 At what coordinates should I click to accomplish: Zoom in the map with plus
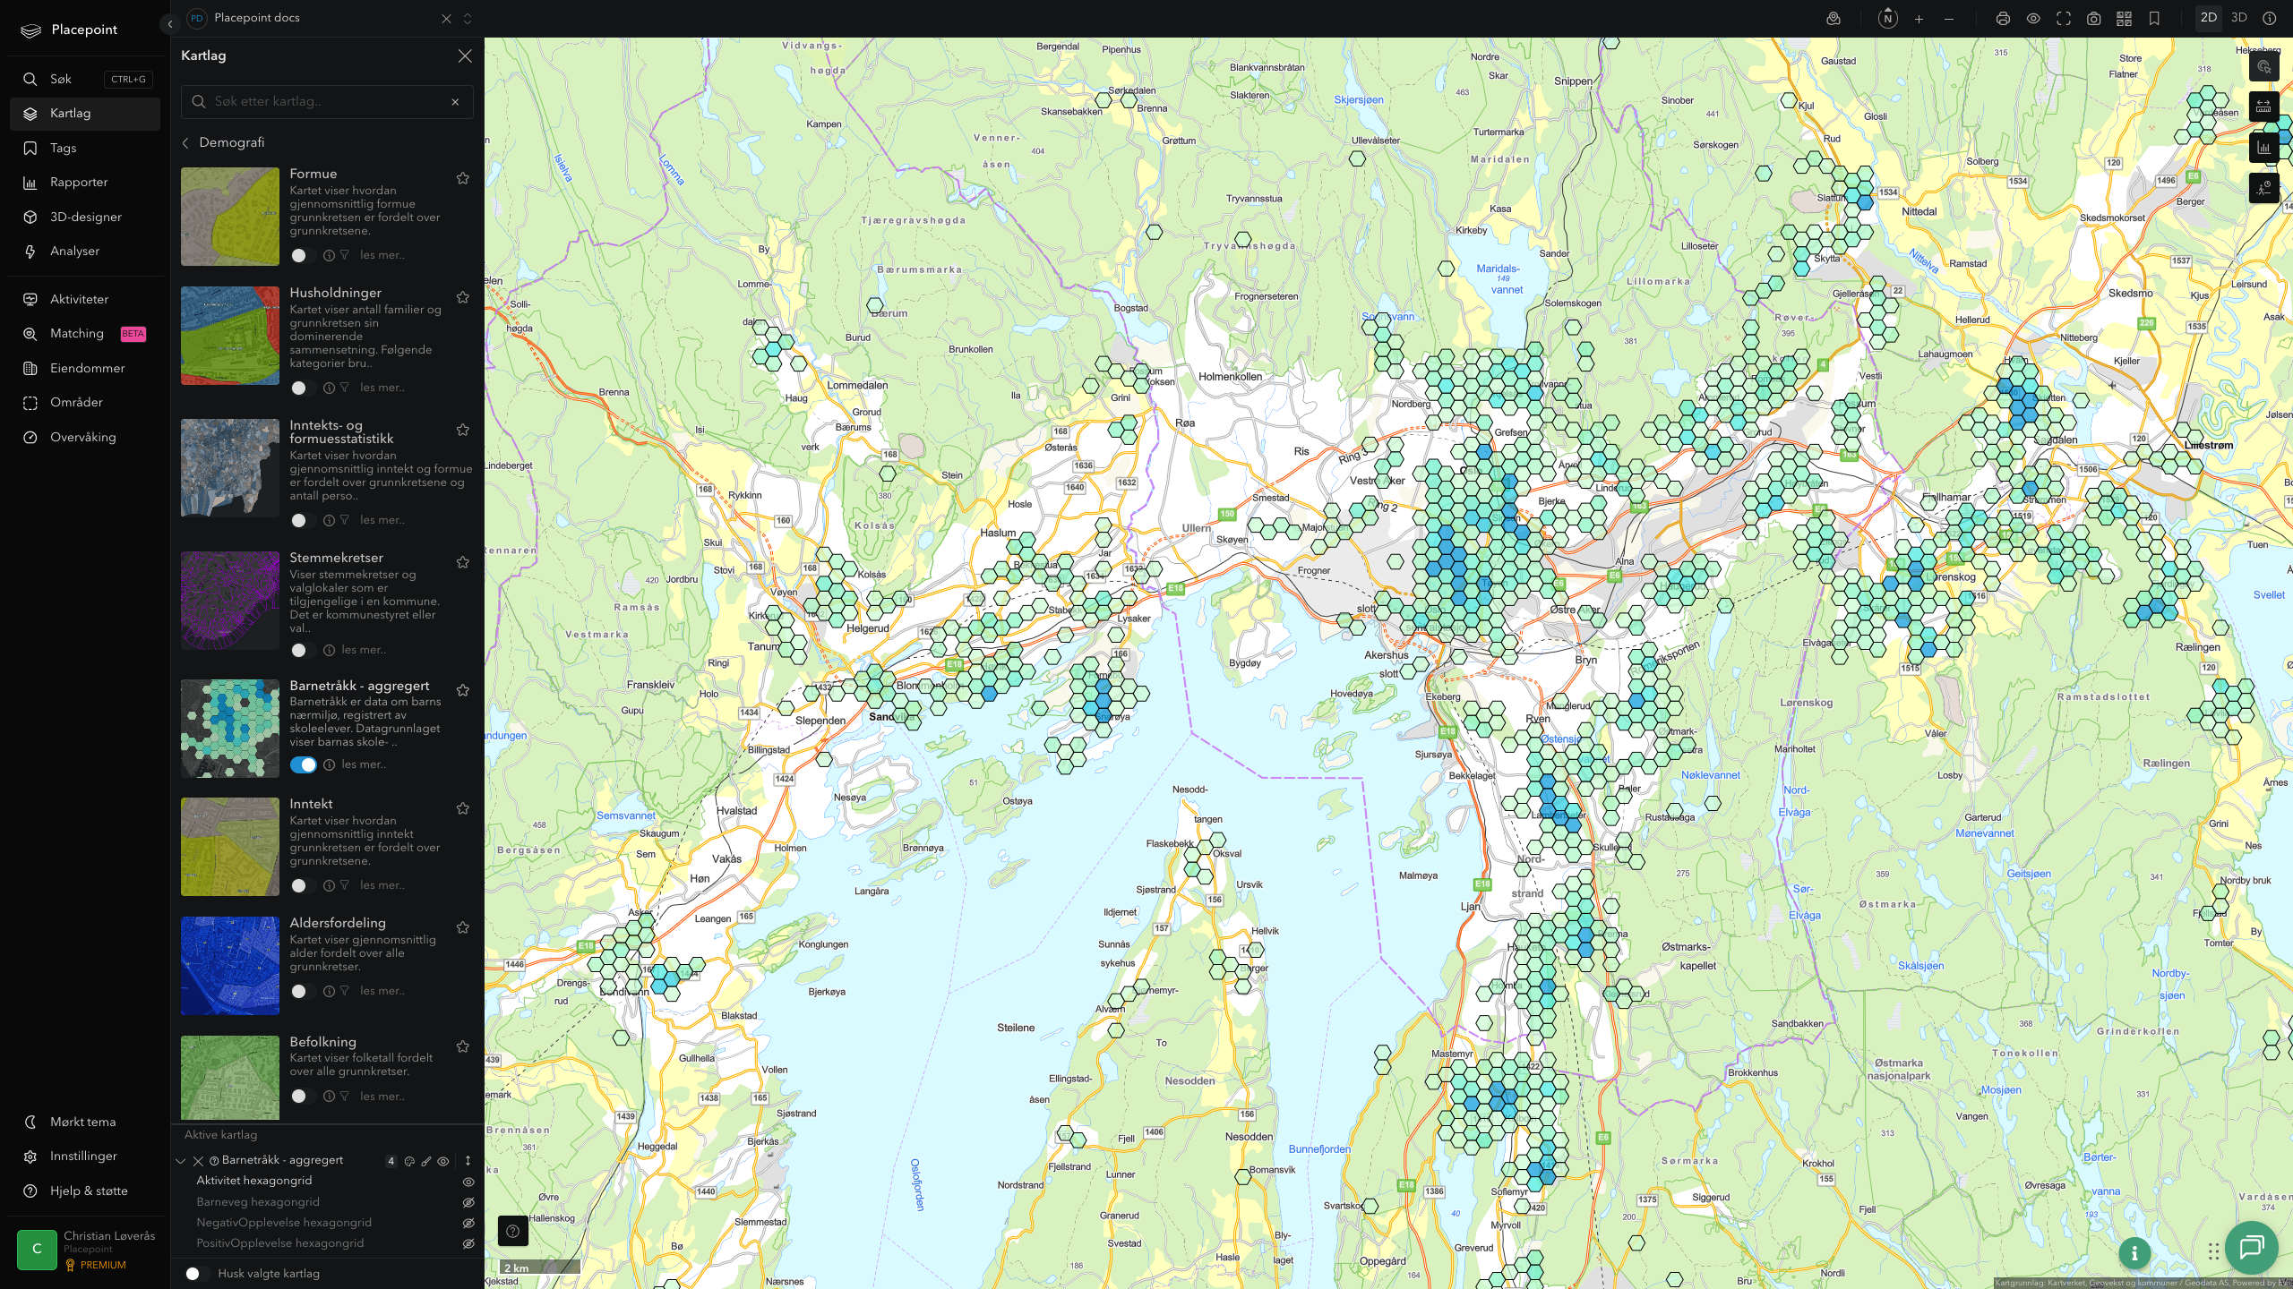pos(1919,19)
